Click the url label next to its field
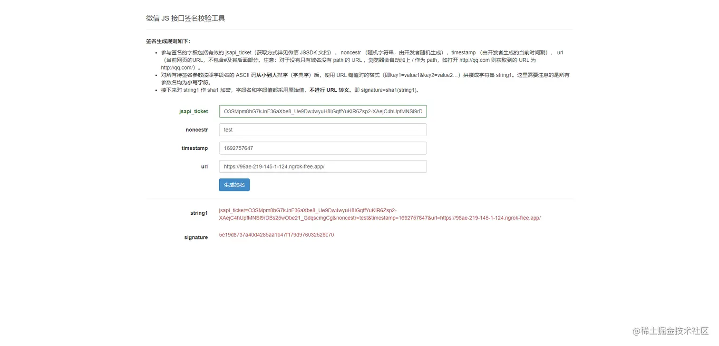Viewport: 719px width, 346px height. point(204,167)
